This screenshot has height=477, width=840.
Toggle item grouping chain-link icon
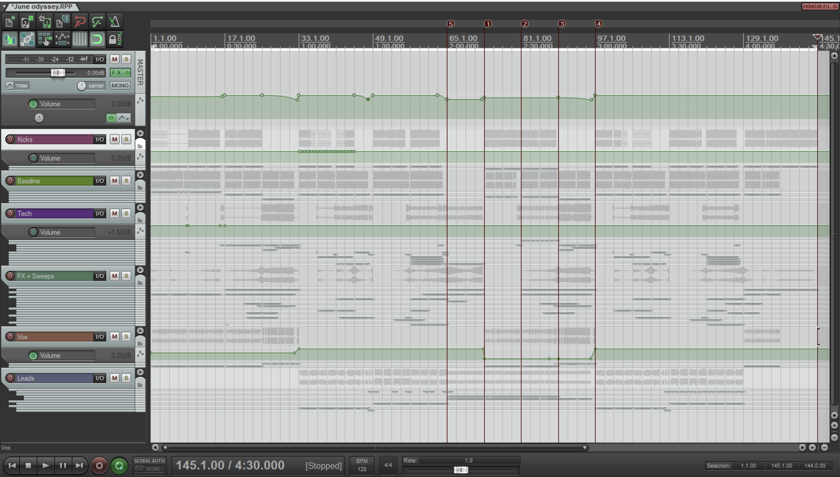pos(27,39)
